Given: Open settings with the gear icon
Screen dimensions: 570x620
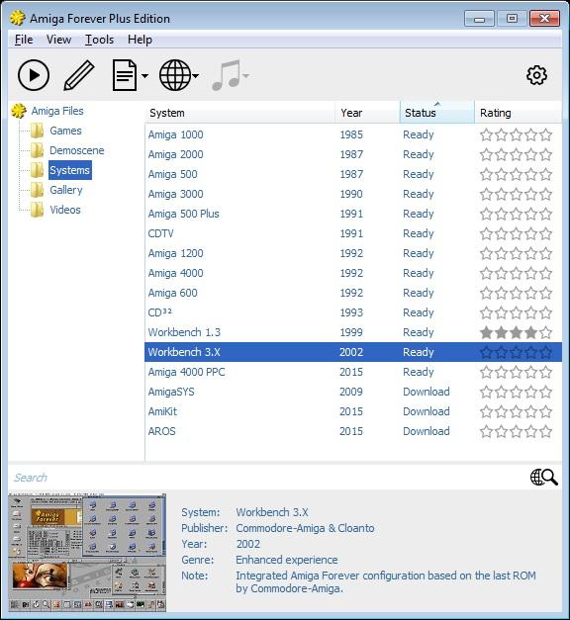Looking at the screenshot, I should click(536, 75).
